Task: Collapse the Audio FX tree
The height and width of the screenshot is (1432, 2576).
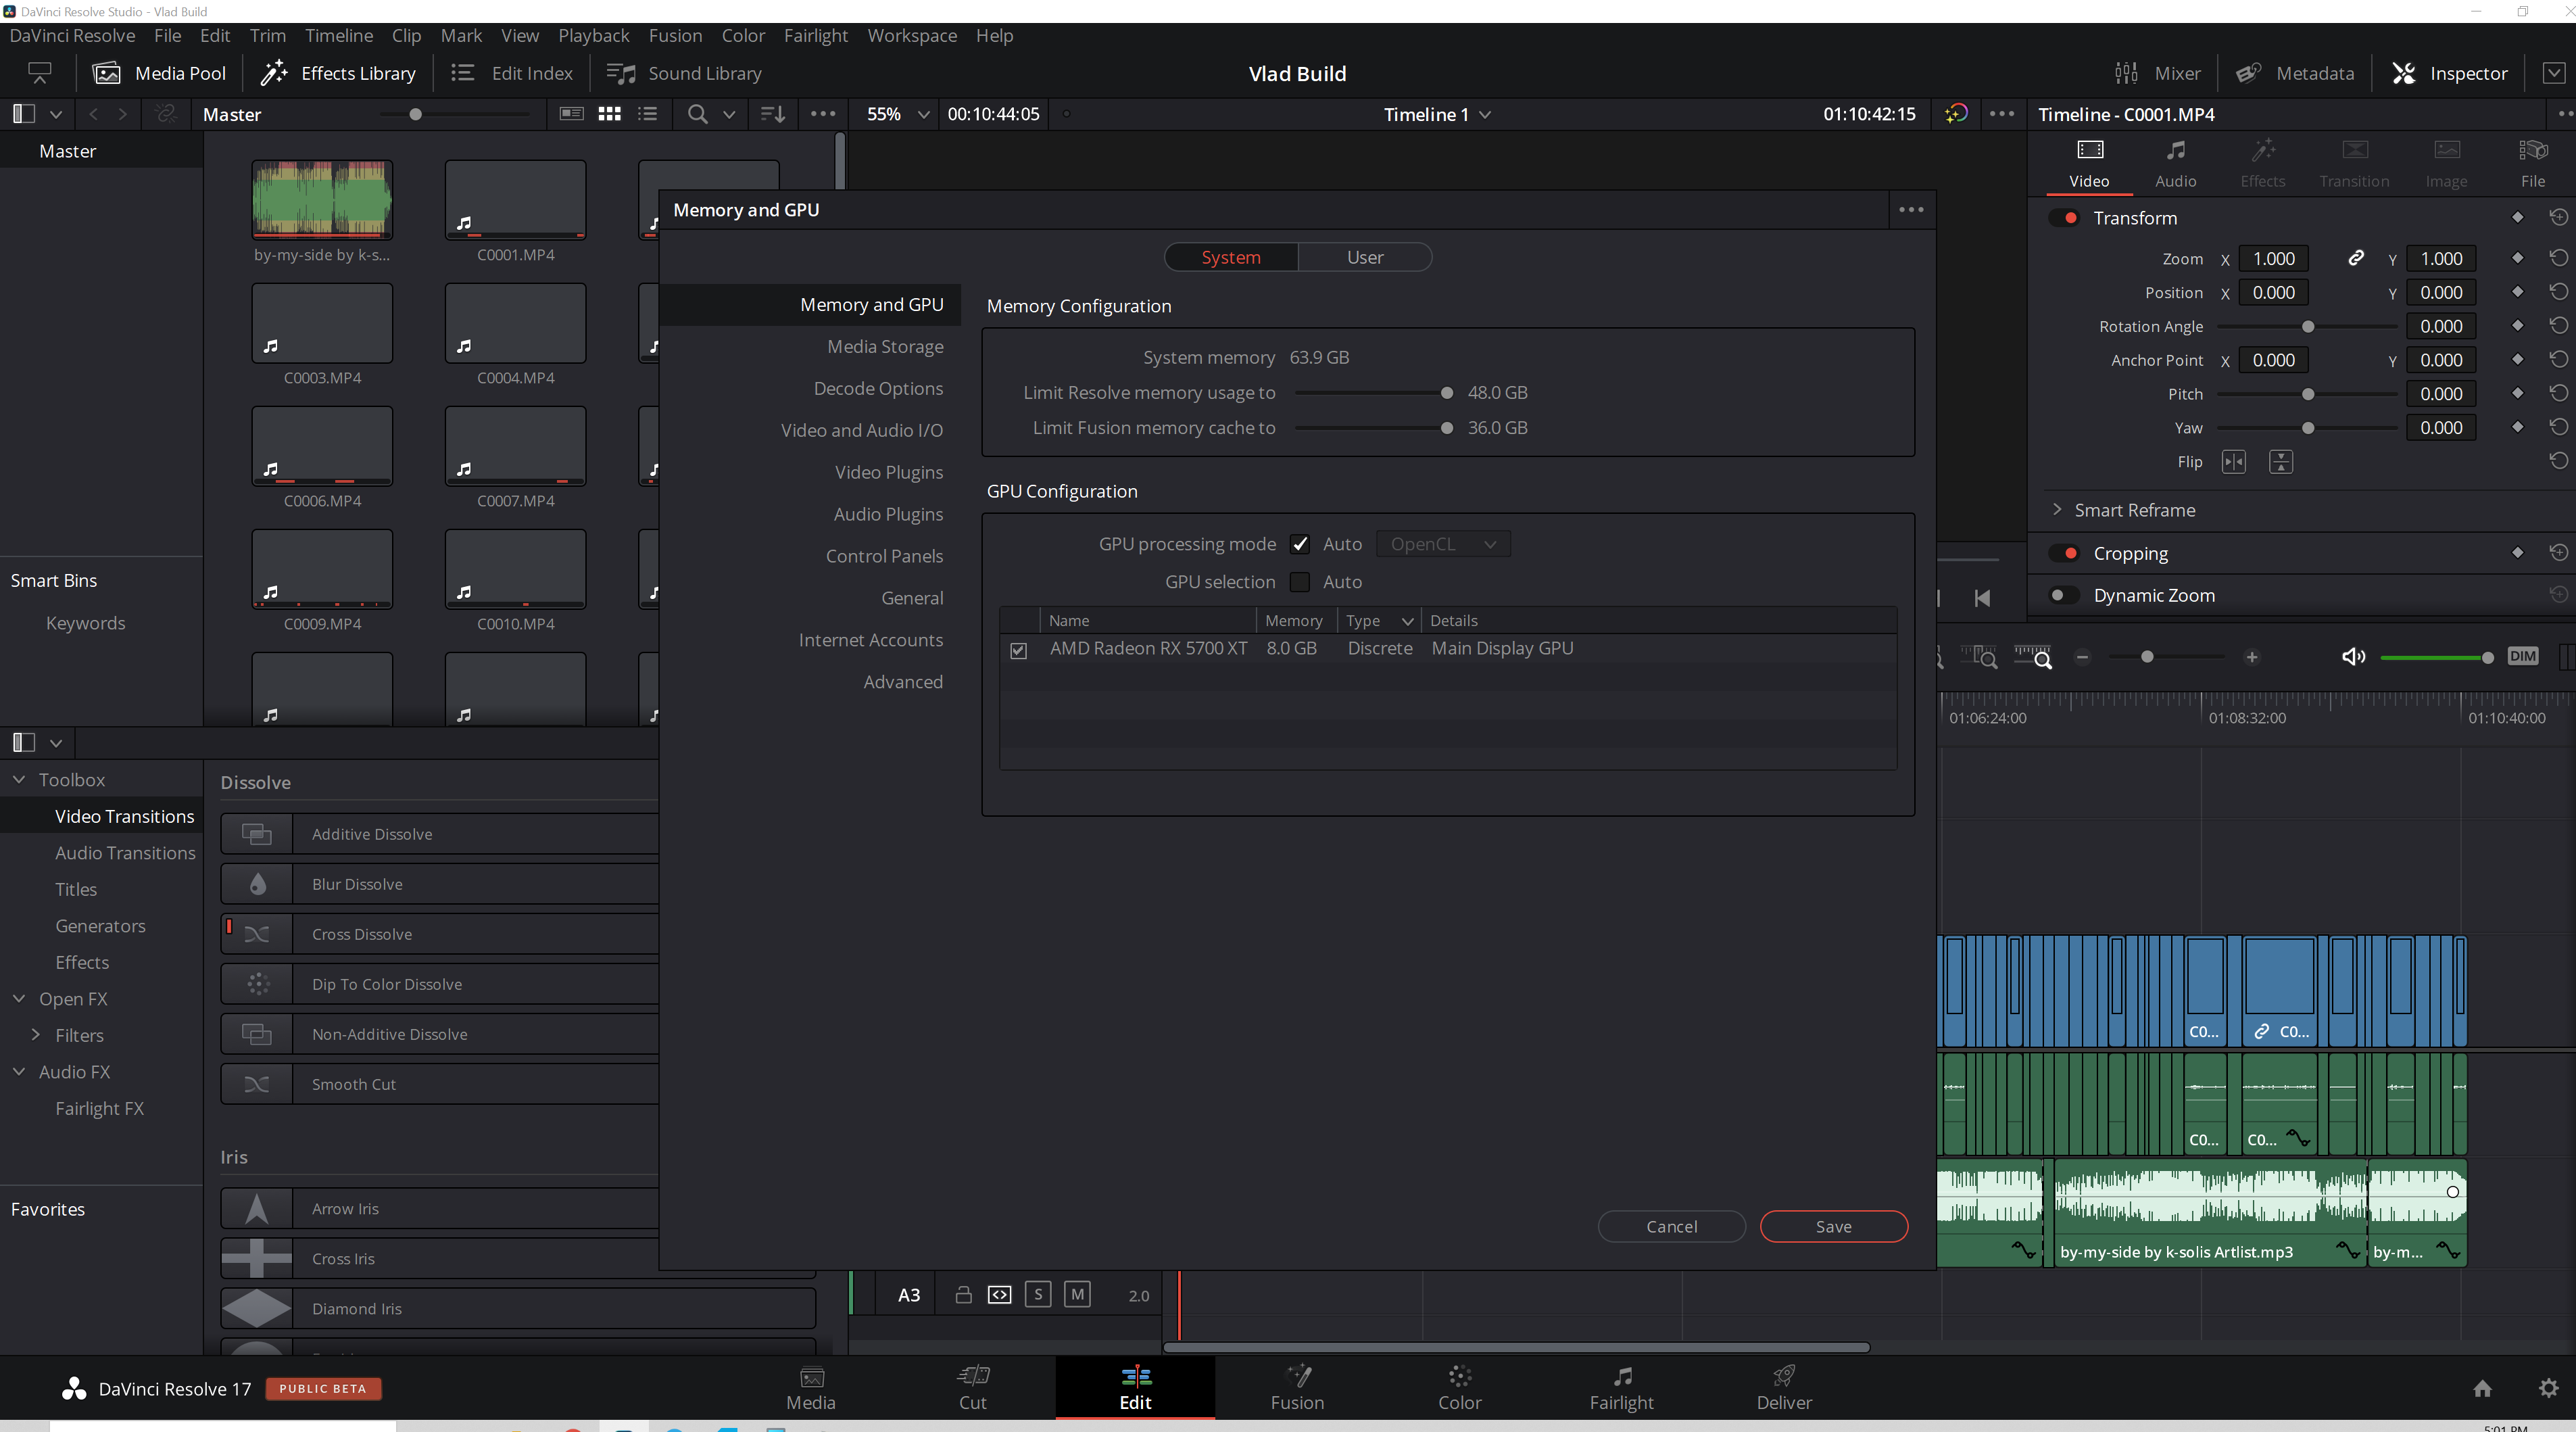Action: [x=19, y=1071]
